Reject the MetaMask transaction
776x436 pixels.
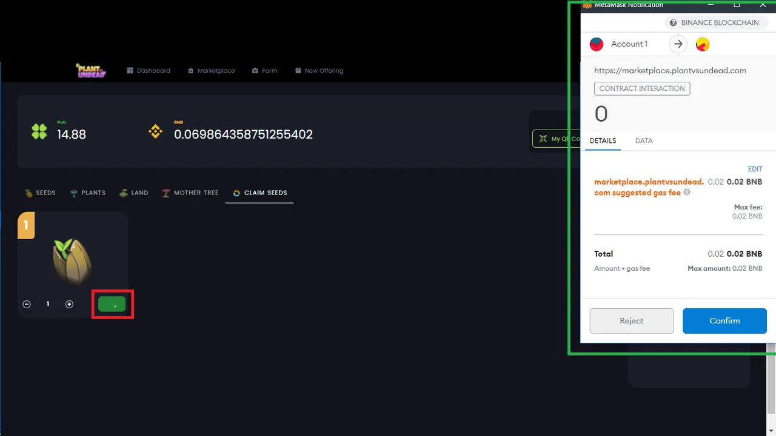[x=632, y=321]
